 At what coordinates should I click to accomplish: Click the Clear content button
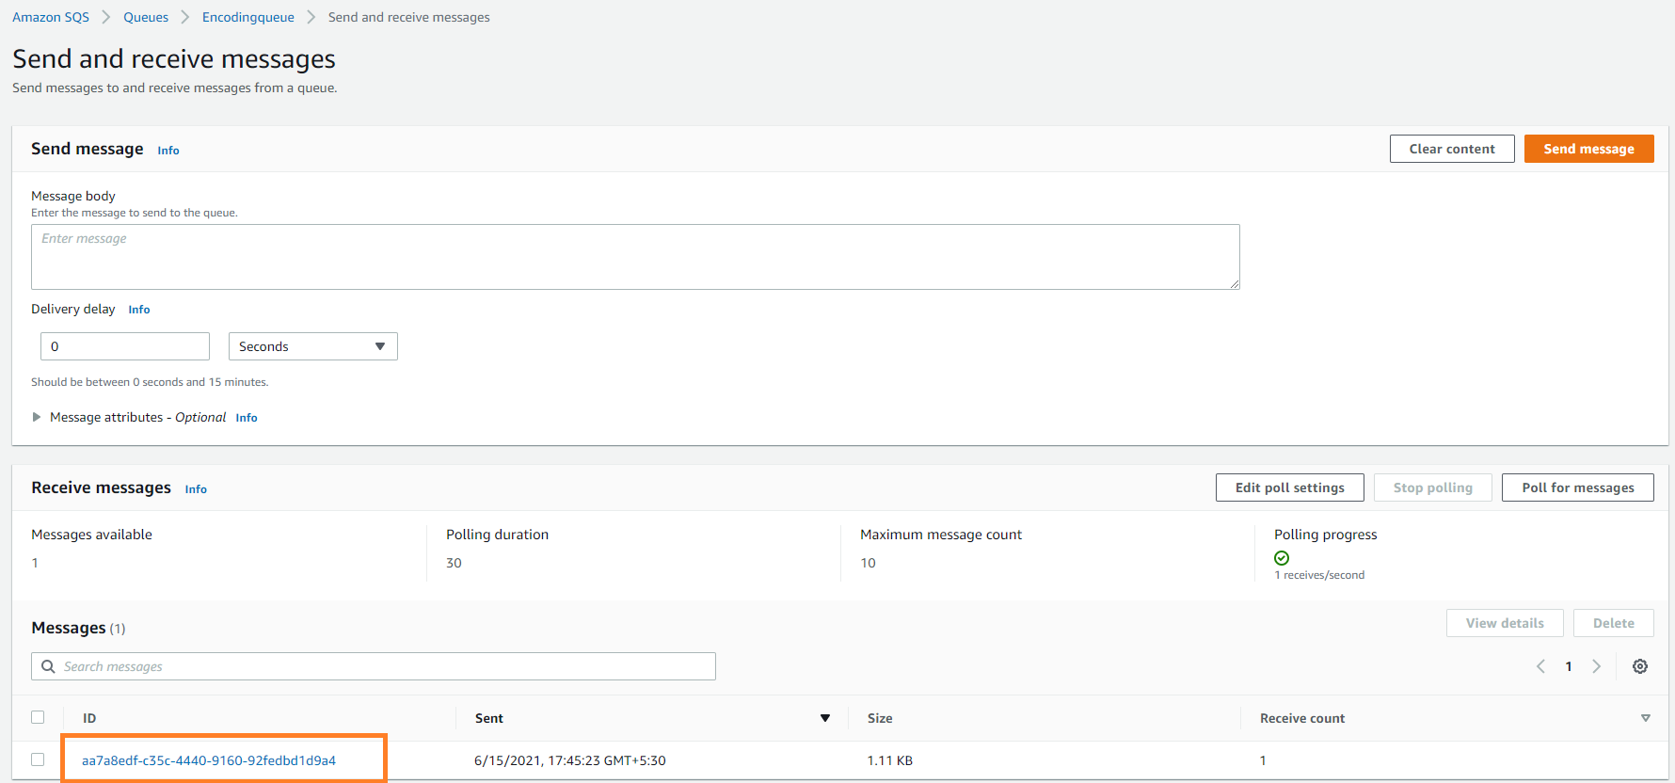1451,149
